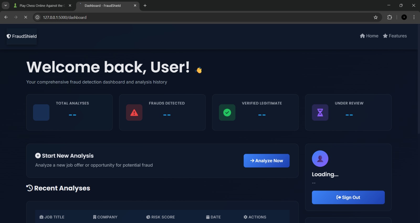Click the TOTAL ANALYSES label
Screen dimensions: 420x223
72,103
